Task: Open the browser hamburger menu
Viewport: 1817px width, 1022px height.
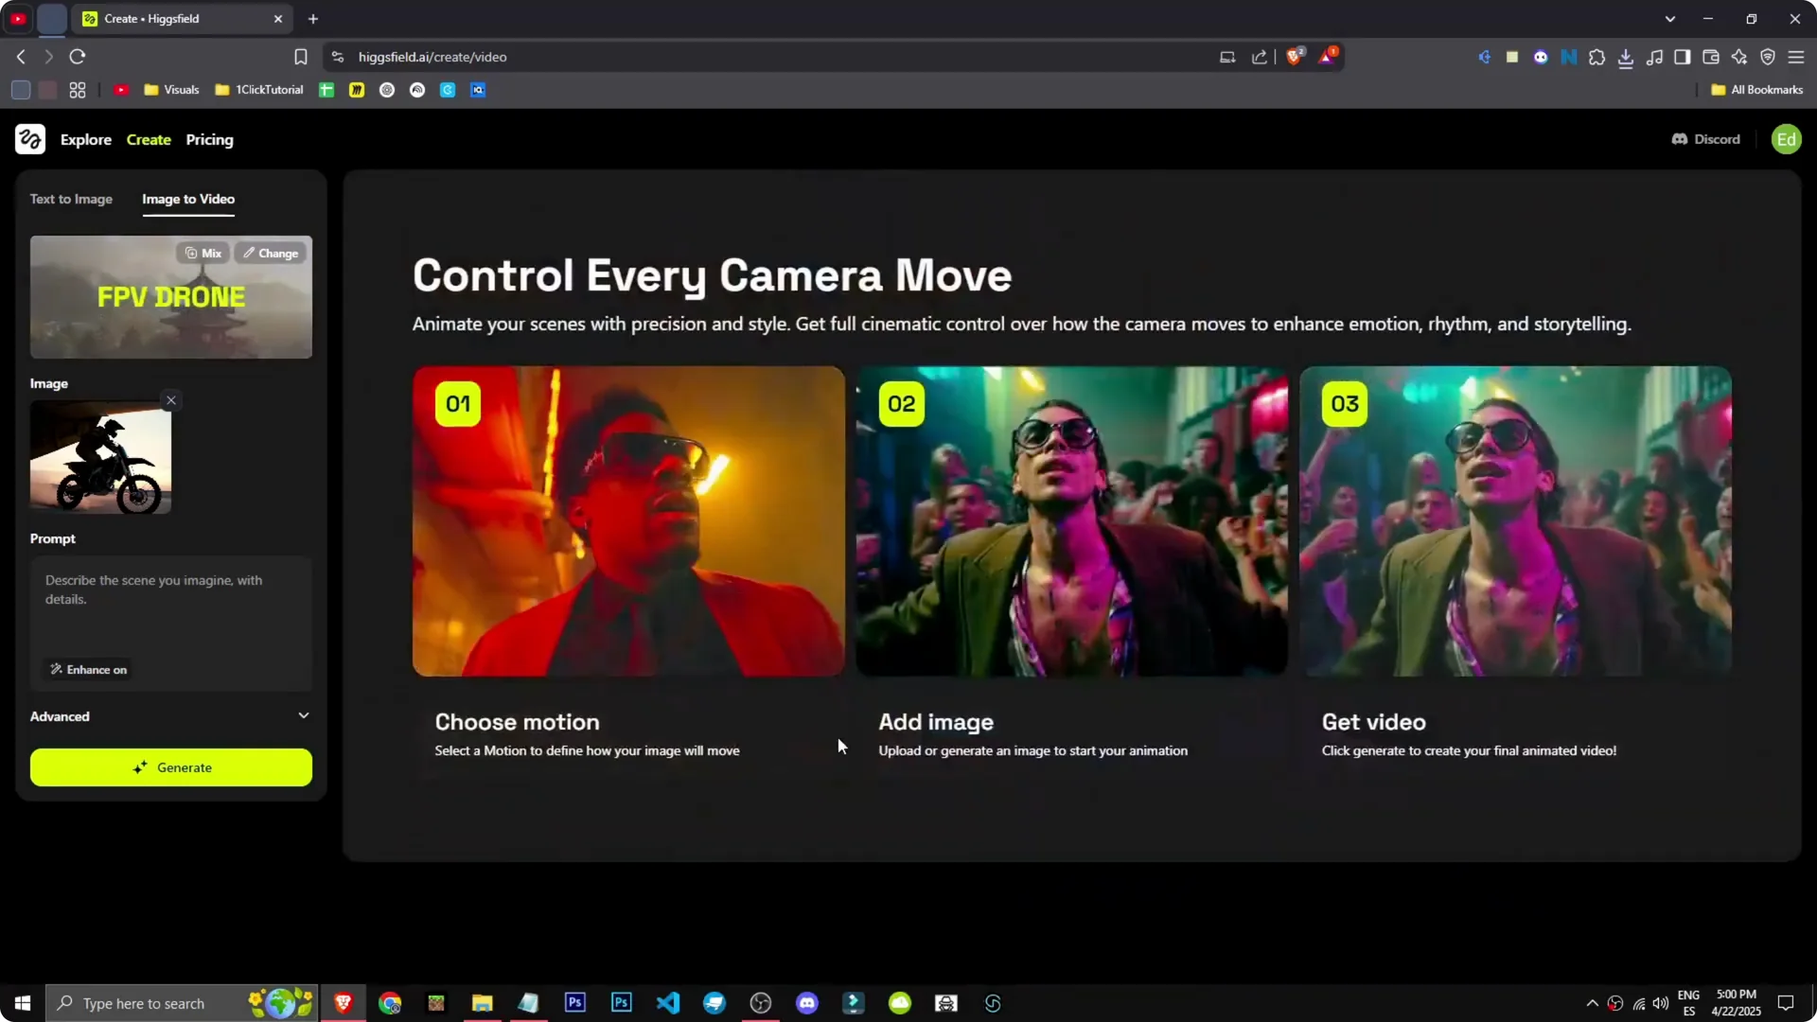Action: pyautogui.click(x=1796, y=57)
